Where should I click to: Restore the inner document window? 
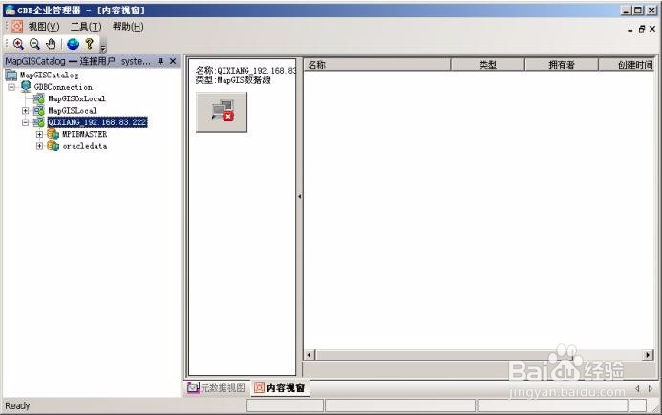pos(642,29)
